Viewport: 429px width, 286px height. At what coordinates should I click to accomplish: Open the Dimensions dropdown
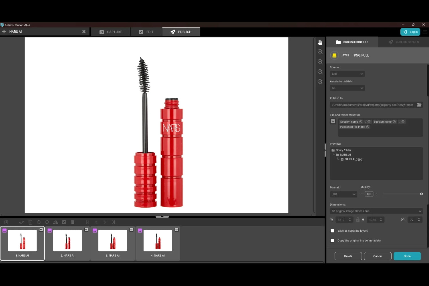coord(376,211)
